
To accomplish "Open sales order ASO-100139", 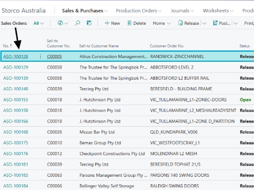I will (x=16, y=78).
